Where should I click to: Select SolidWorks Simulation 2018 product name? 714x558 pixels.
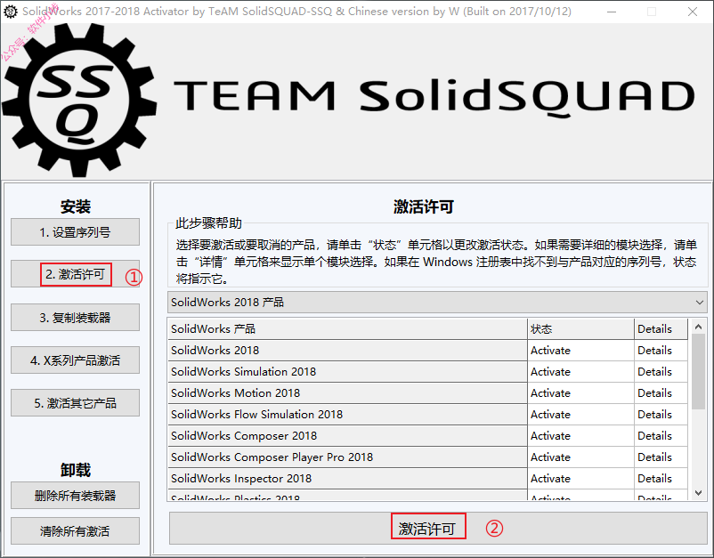pos(347,372)
